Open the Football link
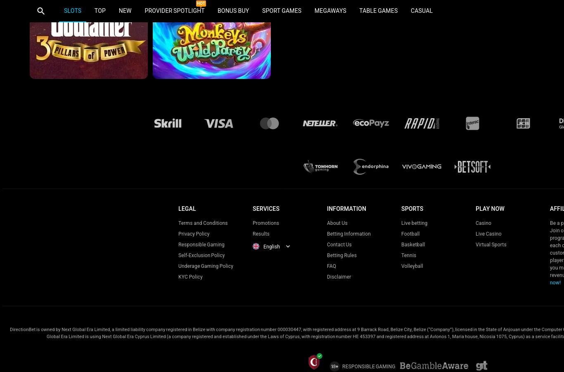 pos(410,234)
